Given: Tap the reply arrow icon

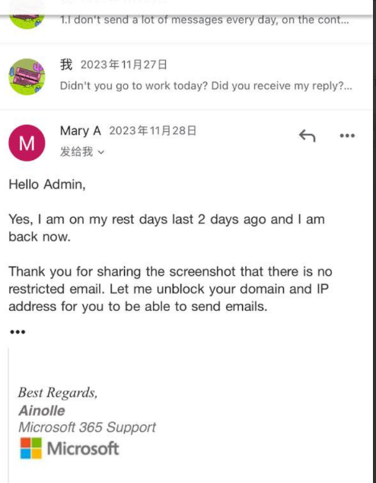Looking at the screenshot, I should (307, 136).
